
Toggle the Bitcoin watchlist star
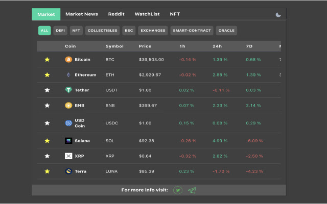(x=47, y=60)
